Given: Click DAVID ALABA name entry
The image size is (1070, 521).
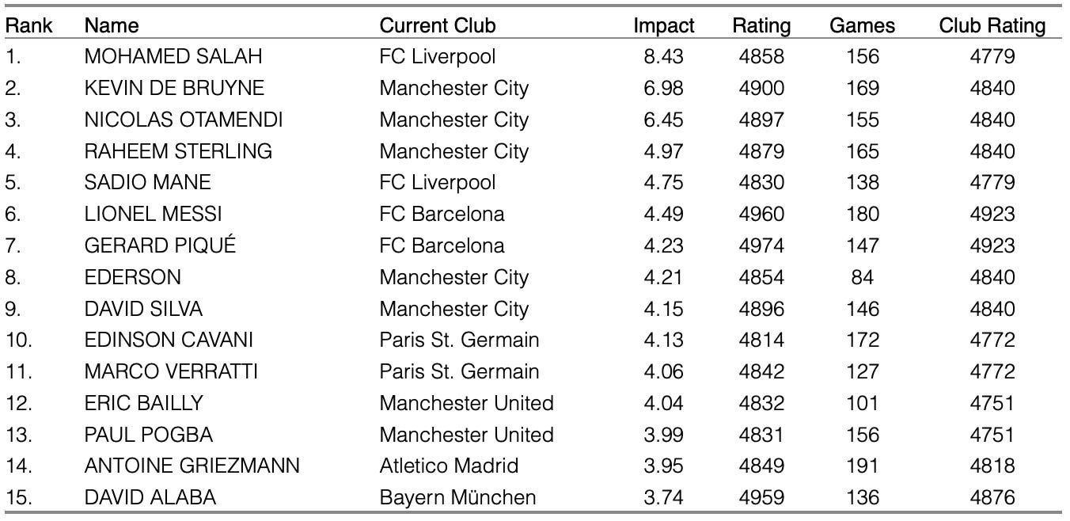Looking at the screenshot, I should pyautogui.click(x=150, y=497).
